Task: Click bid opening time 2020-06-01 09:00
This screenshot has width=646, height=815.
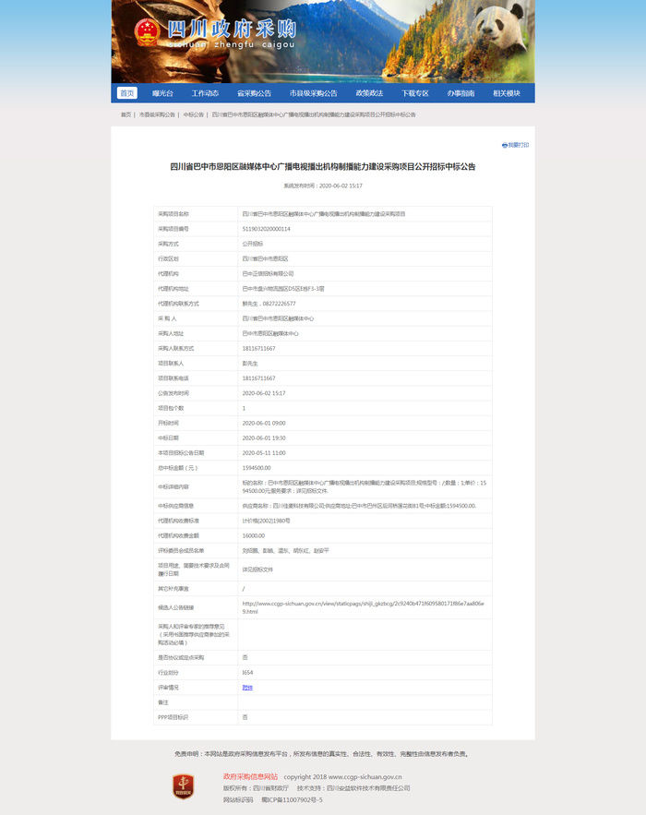Action: pos(264,423)
